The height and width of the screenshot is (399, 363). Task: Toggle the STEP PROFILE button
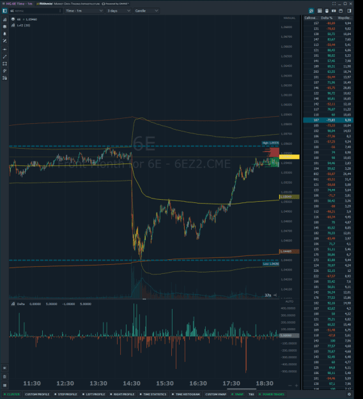click(x=66, y=394)
